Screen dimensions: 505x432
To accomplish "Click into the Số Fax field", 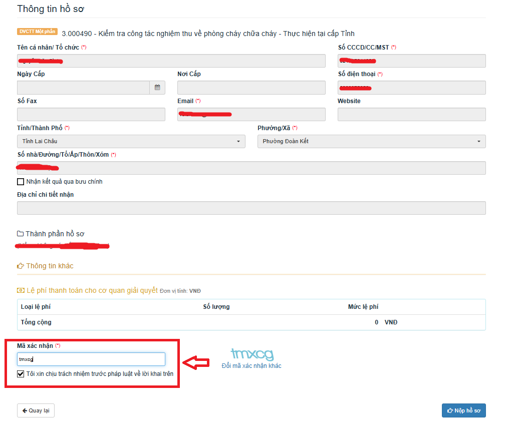I will (91, 115).
